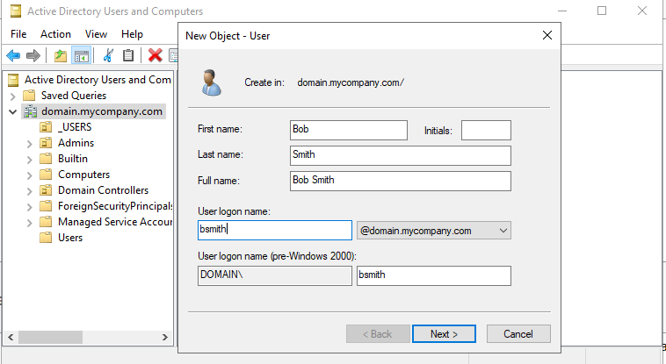This screenshot has height=364, width=666.
Task: Click the Next button
Action: 444,334
